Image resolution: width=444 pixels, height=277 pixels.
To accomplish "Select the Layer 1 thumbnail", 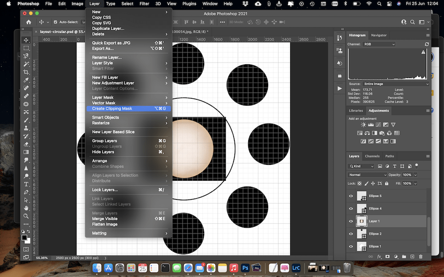I will [361, 221].
